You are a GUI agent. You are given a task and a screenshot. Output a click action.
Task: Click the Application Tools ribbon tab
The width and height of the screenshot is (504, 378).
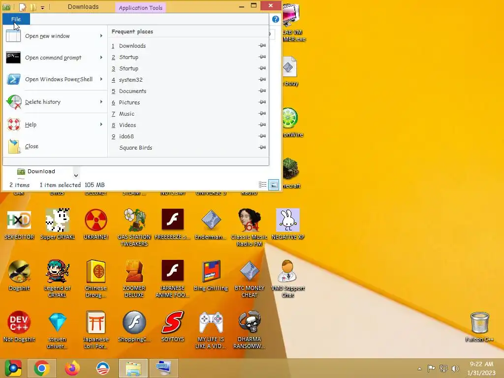coord(140,8)
